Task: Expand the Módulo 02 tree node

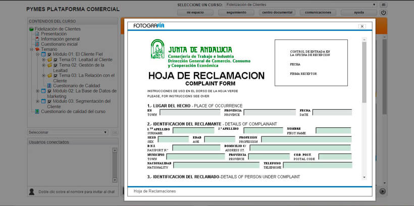Action: click(37, 91)
